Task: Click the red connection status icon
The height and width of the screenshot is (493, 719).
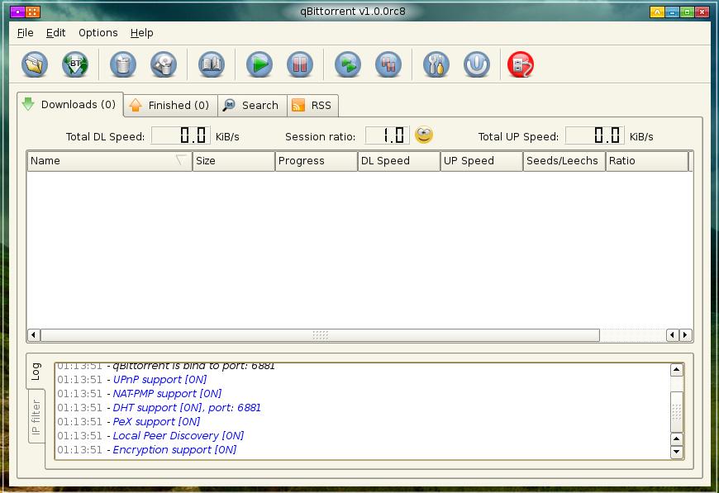Action: [521, 64]
